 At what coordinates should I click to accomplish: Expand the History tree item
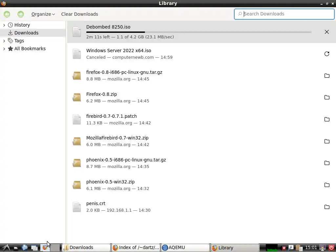4,25
